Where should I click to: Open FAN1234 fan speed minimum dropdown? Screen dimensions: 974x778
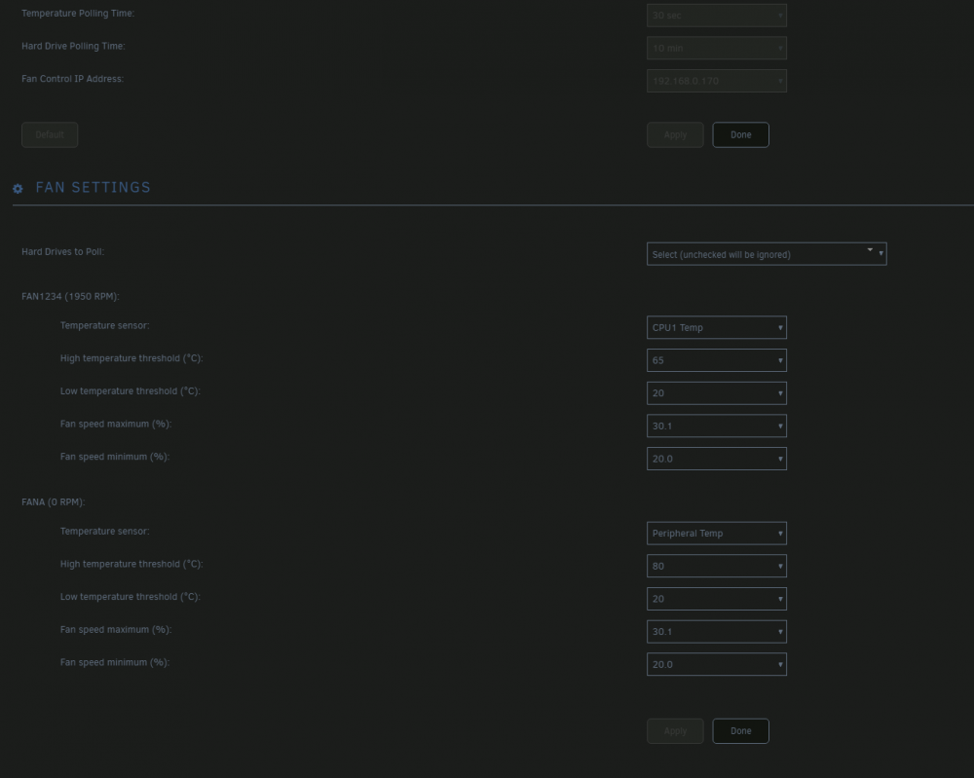point(716,459)
